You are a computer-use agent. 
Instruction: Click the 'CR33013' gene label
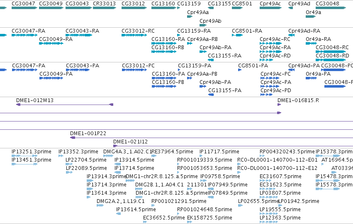tap(104, 4)
